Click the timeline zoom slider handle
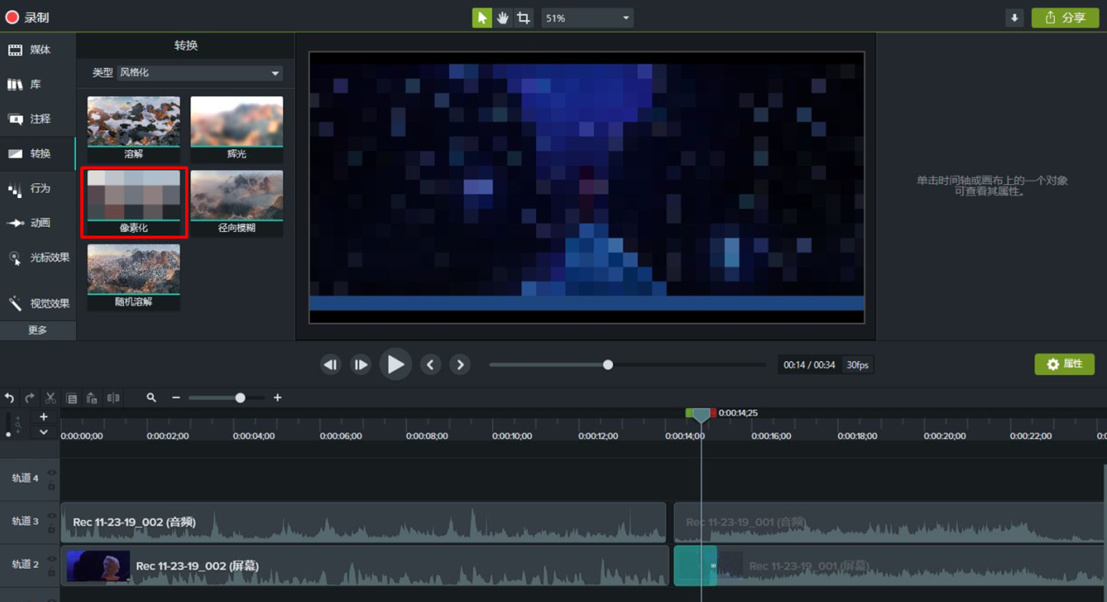 click(x=240, y=398)
